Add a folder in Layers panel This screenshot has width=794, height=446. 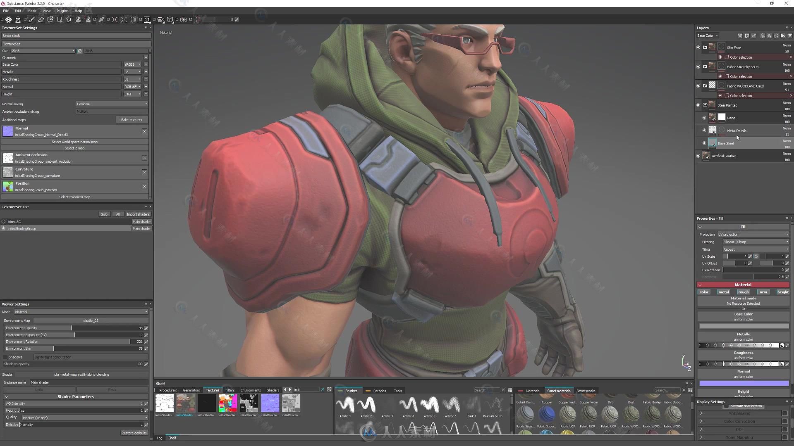click(x=783, y=36)
